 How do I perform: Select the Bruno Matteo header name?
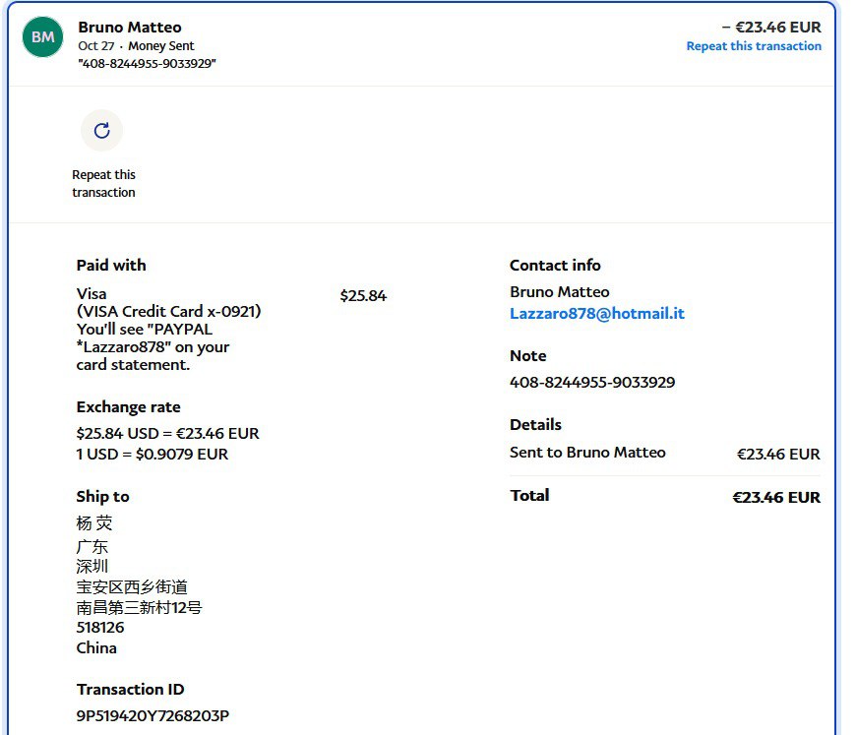(130, 28)
